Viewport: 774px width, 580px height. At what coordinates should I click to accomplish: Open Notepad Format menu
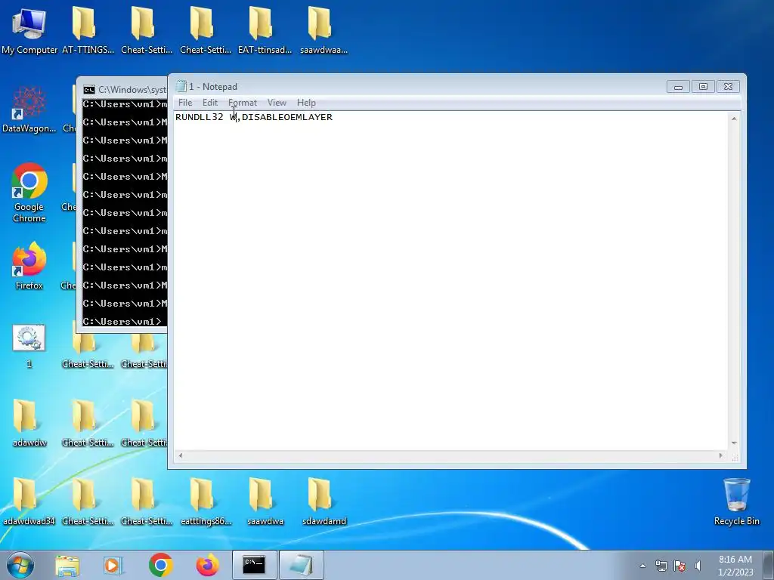[x=243, y=103]
